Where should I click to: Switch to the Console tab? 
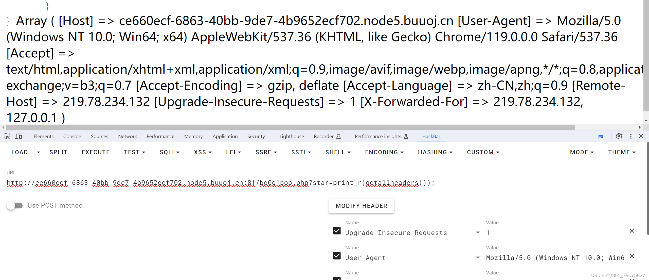[72, 136]
